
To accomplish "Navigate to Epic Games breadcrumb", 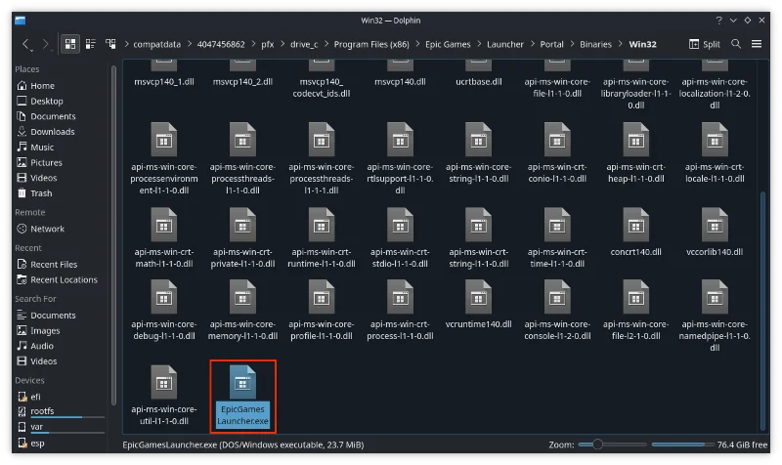I will point(448,44).
